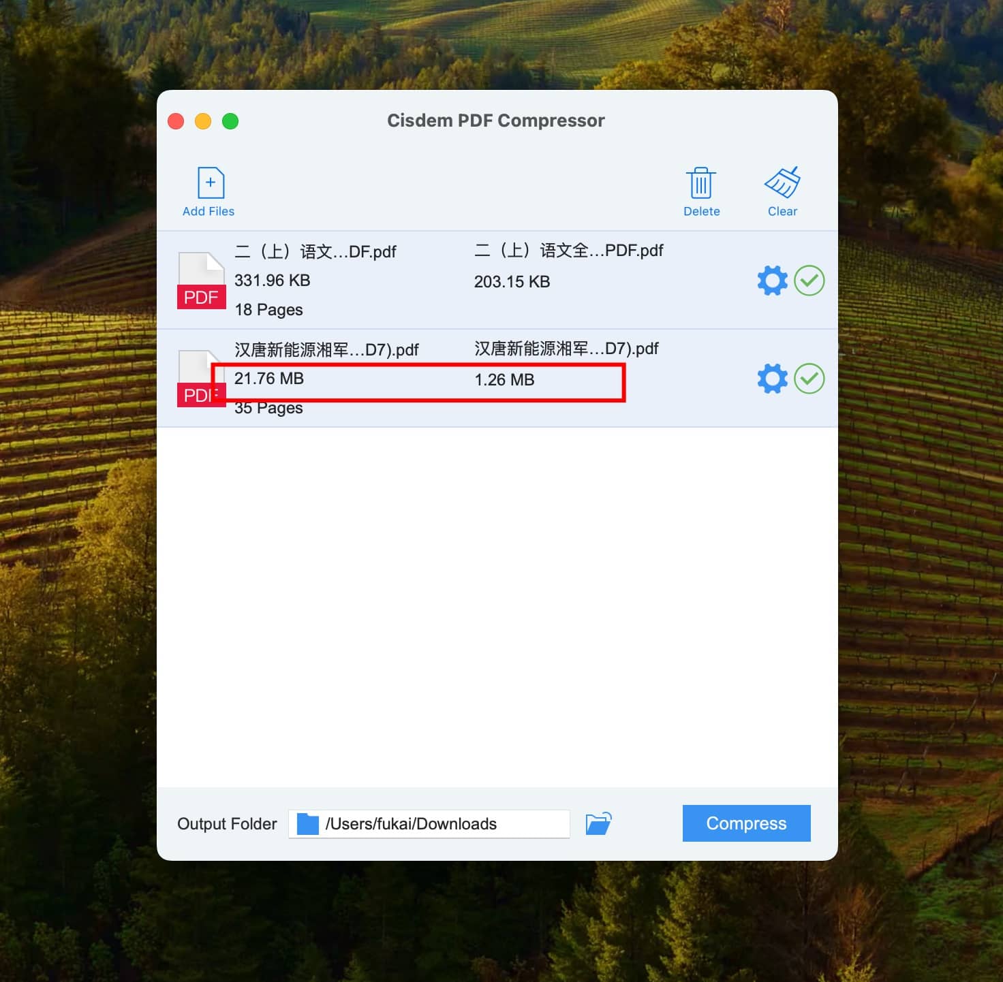This screenshot has width=1003, height=982.
Task: Click the Cisdem PDF Compressor window title
Action: coord(496,121)
